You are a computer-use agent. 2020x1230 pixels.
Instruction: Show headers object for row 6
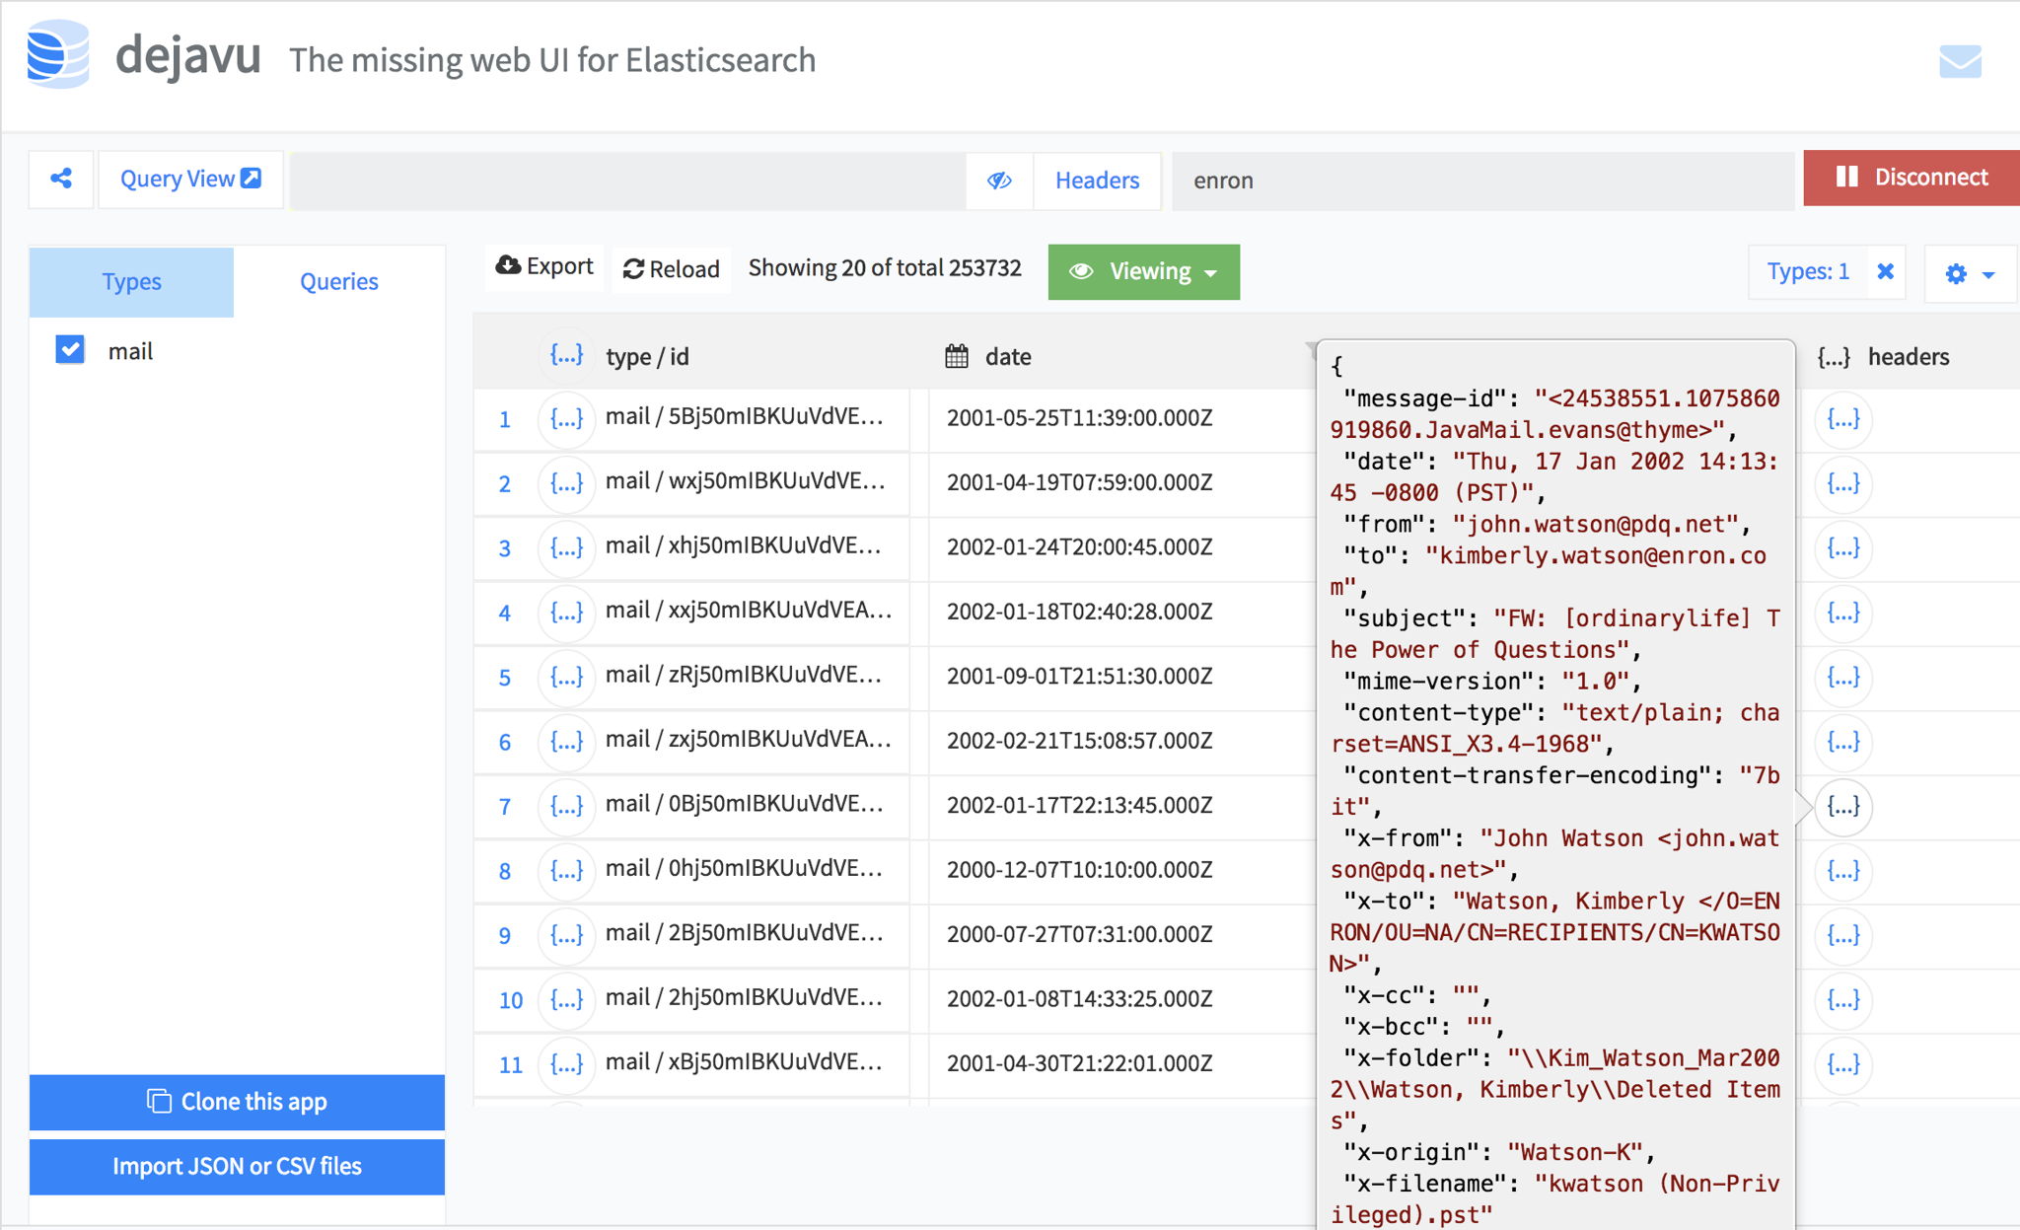pos(1843,742)
